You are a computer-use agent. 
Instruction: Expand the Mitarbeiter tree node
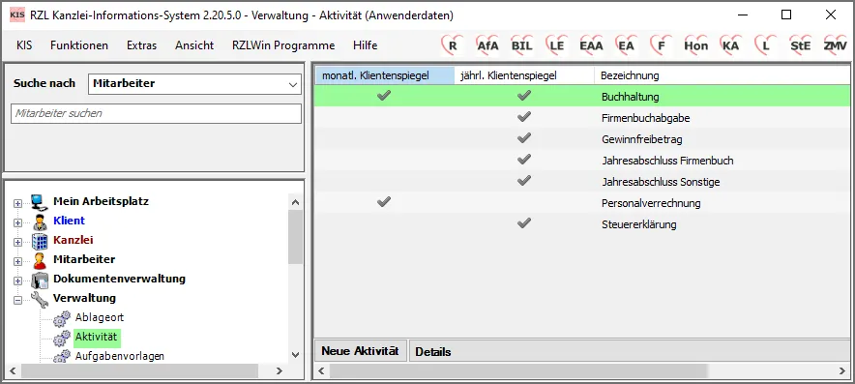[17, 261]
